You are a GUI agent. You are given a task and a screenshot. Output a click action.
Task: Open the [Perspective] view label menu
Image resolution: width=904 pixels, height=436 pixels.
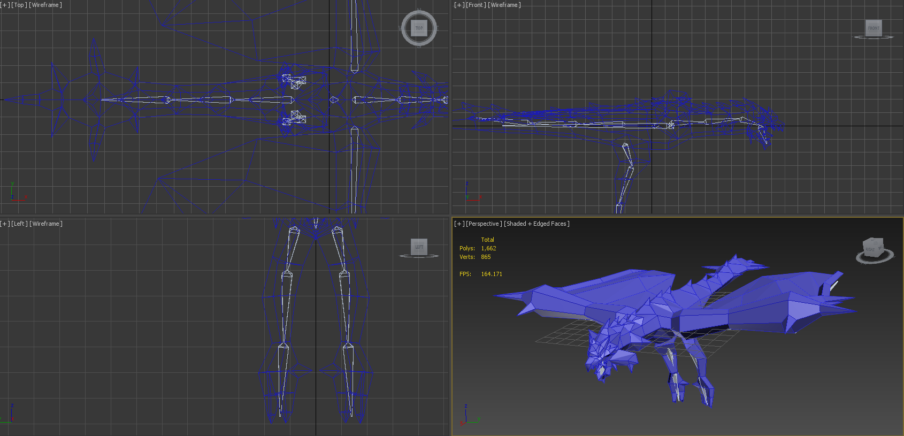(484, 224)
